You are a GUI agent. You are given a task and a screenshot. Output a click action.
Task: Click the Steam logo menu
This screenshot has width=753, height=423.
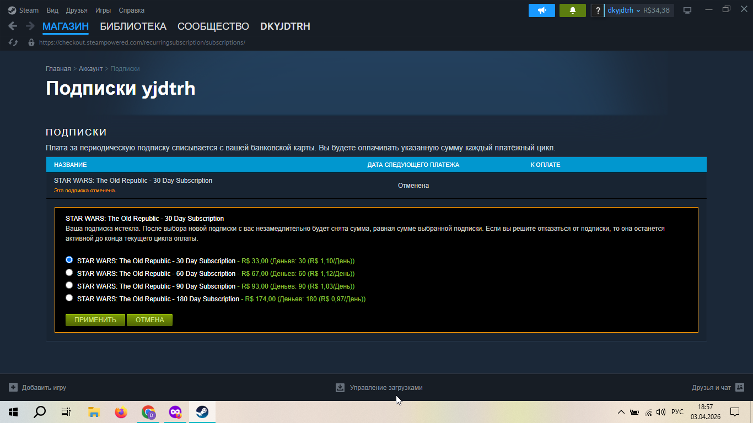[x=23, y=10]
